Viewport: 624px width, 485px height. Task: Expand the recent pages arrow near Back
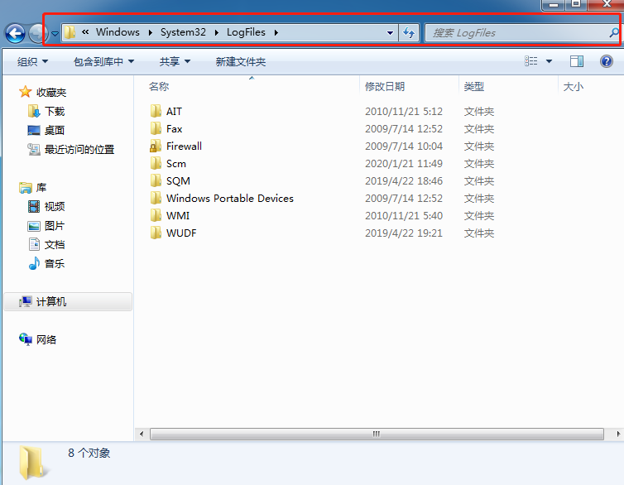click(x=55, y=34)
